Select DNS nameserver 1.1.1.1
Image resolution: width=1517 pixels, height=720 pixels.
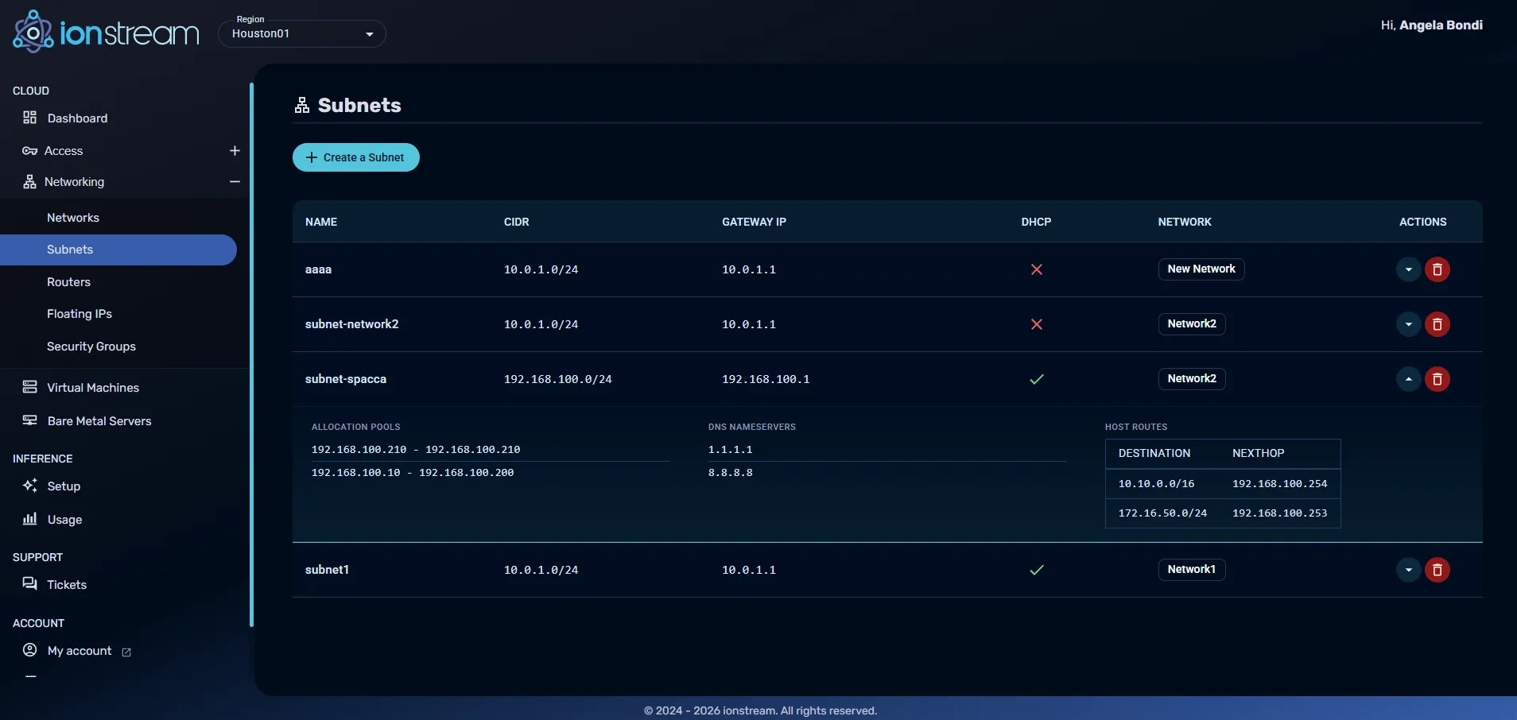click(731, 450)
